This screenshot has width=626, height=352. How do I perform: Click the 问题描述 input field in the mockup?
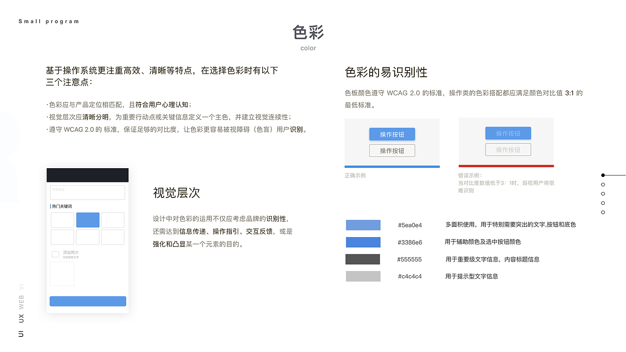[87, 193]
